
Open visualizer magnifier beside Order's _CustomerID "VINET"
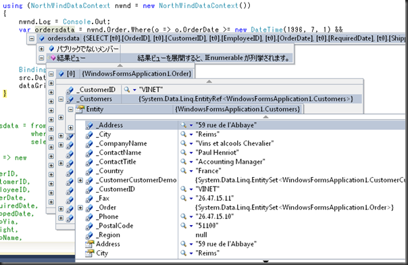point(127,90)
